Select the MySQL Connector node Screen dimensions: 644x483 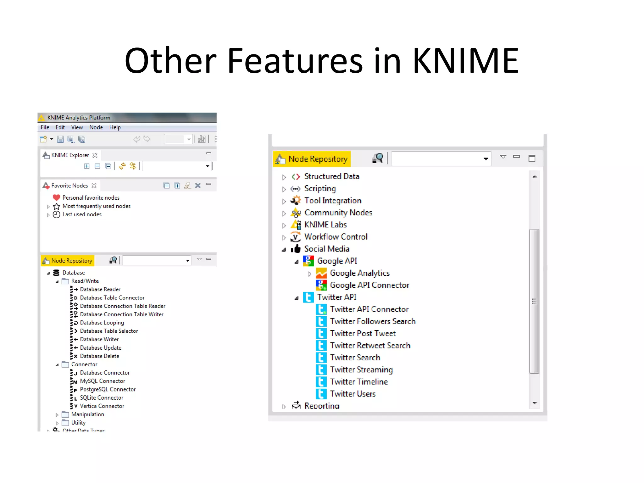103,381
